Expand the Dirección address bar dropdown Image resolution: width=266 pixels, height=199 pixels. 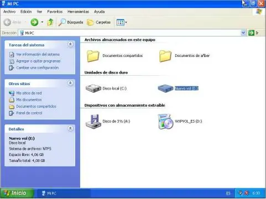click(x=243, y=33)
